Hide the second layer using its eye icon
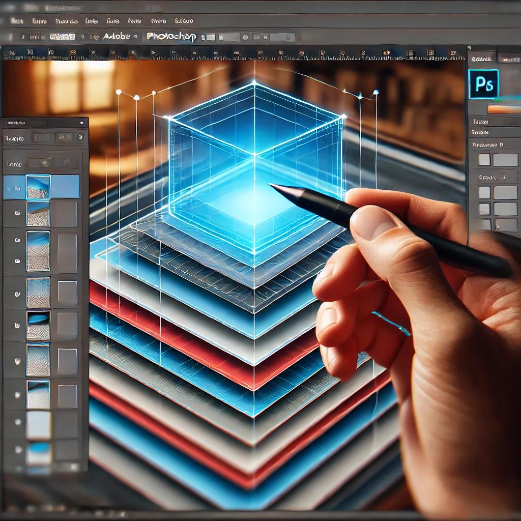The height and width of the screenshot is (521, 521). (18, 213)
